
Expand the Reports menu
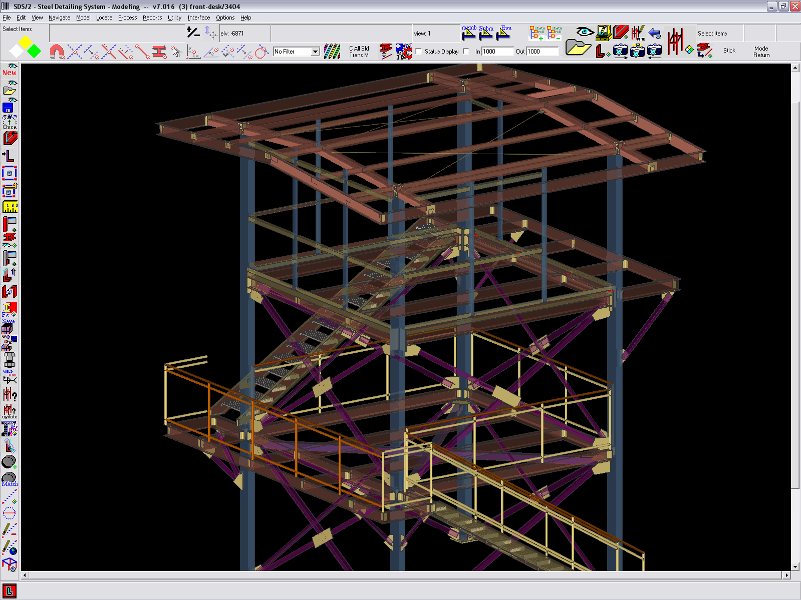pos(152,18)
